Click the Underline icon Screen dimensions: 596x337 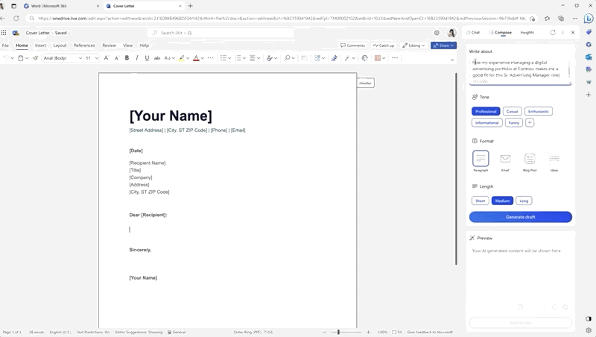[147, 58]
